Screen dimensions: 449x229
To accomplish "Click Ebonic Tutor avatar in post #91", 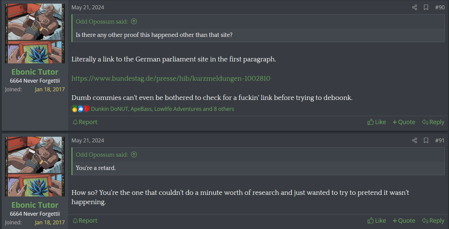I will (x=35, y=166).
